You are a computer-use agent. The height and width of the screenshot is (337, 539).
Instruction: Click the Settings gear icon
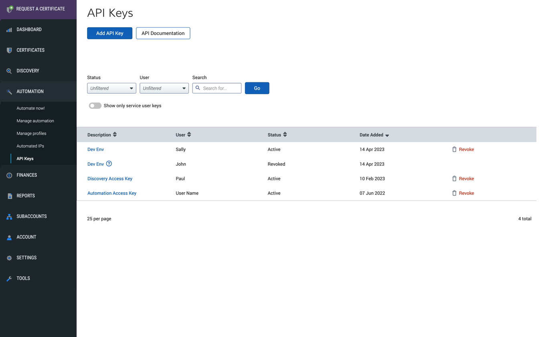9,257
